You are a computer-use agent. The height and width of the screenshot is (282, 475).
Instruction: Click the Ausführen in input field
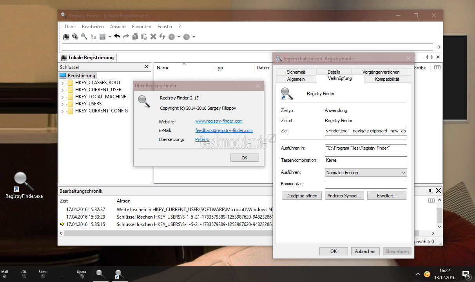click(366, 148)
